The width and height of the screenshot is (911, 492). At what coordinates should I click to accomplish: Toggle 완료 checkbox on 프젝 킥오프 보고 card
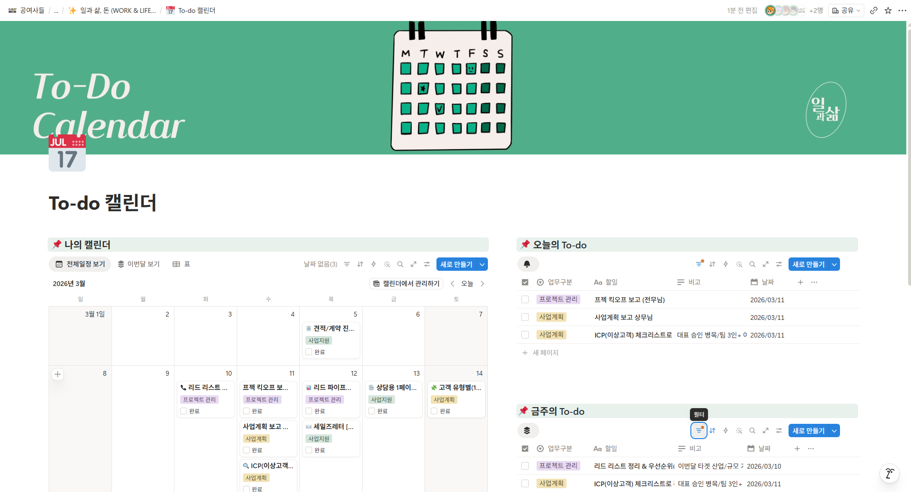[246, 411]
